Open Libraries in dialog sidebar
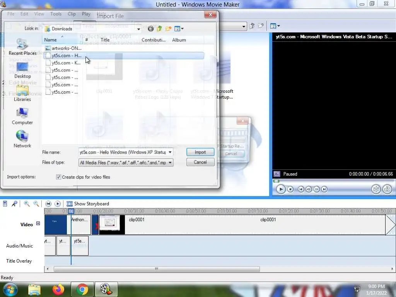The image size is (396, 297). (22, 94)
